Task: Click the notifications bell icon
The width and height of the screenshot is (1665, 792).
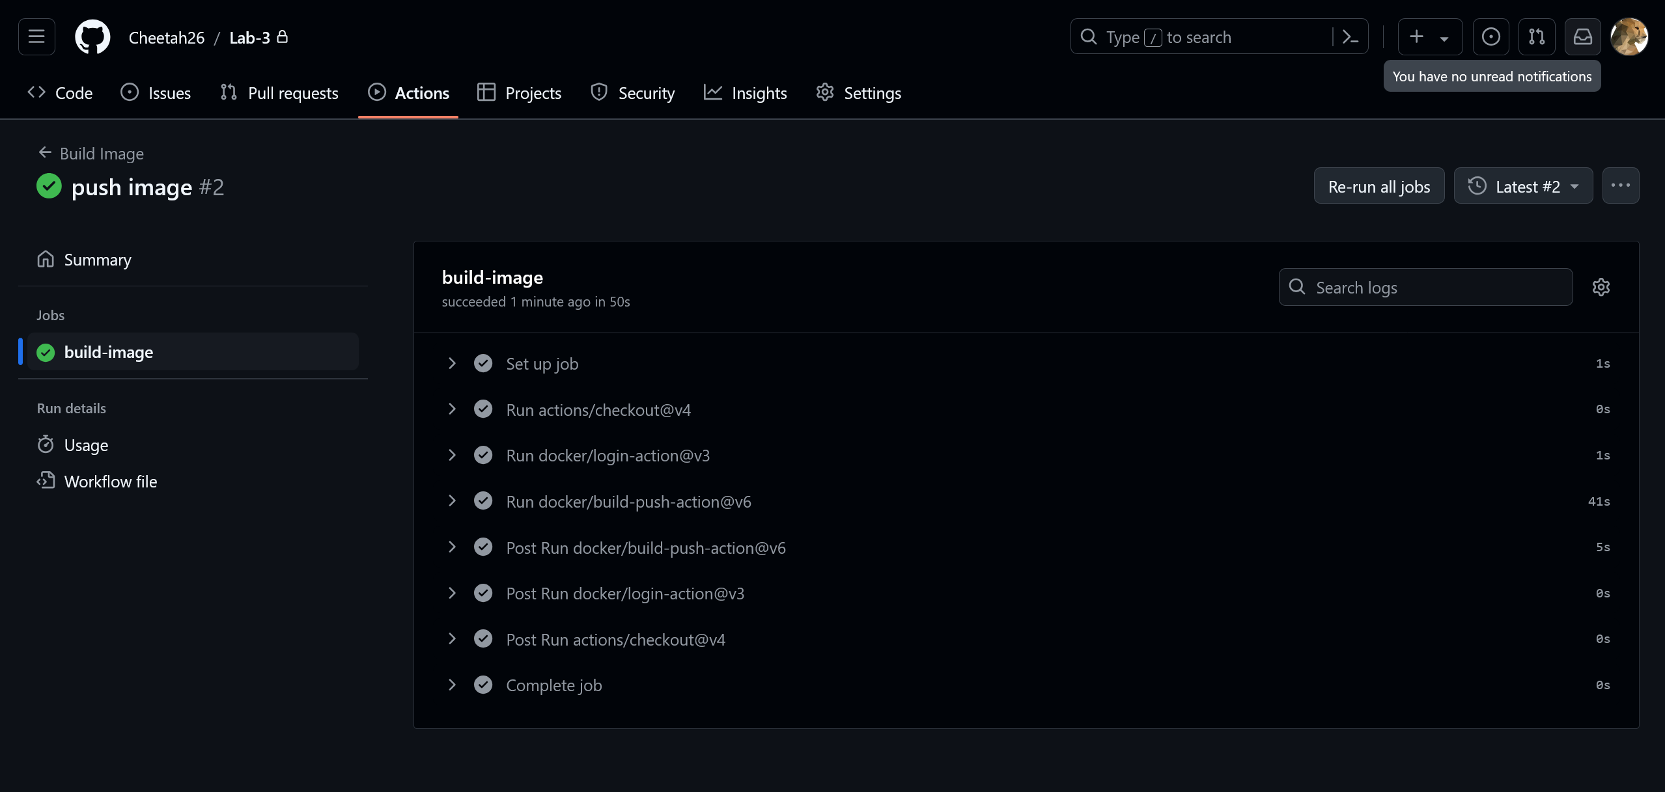Action: pyautogui.click(x=1583, y=36)
